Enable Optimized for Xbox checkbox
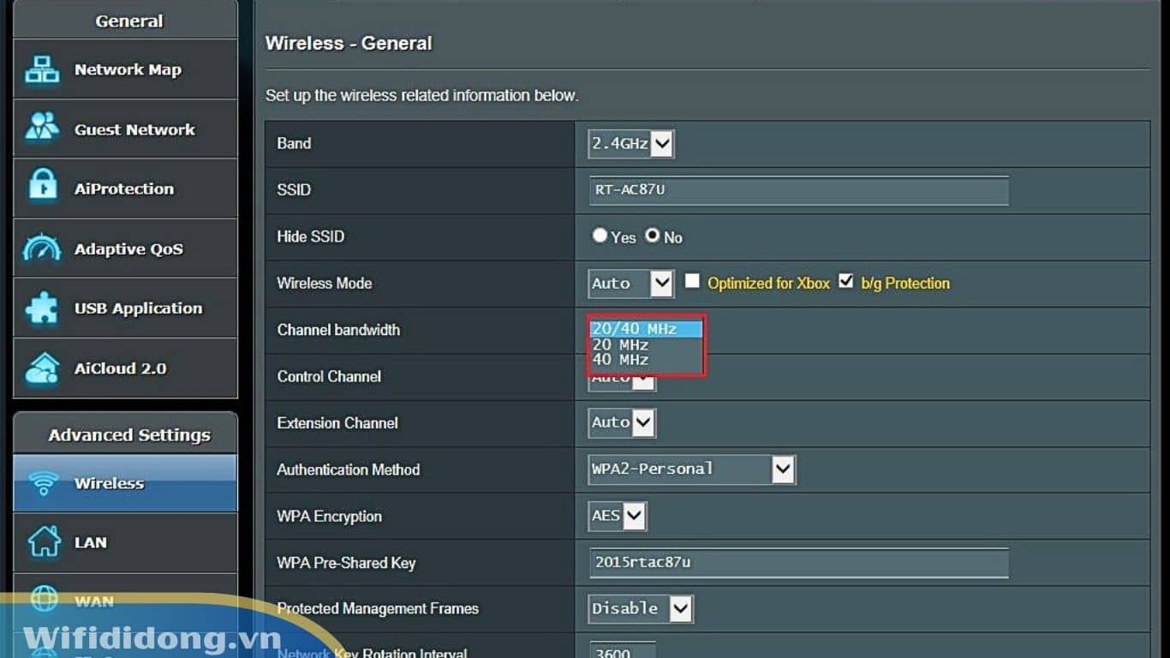 (691, 280)
